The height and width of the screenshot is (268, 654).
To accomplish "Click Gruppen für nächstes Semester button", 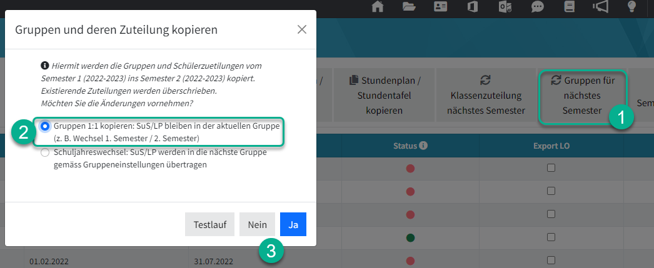I will click(583, 96).
